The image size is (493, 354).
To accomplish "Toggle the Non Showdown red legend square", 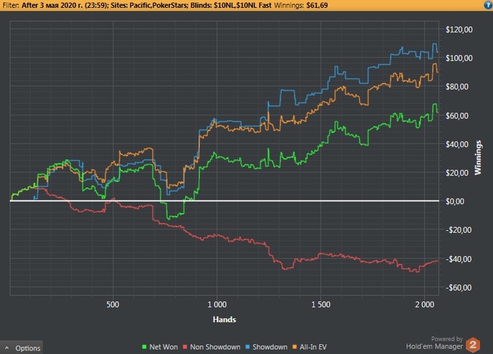I will click(x=185, y=347).
